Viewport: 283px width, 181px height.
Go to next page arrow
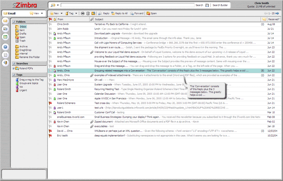[x=277, y=13]
